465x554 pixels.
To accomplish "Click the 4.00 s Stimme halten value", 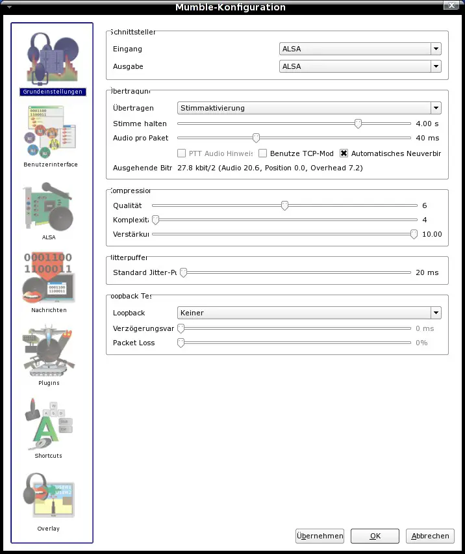I will click(x=427, y=124).
